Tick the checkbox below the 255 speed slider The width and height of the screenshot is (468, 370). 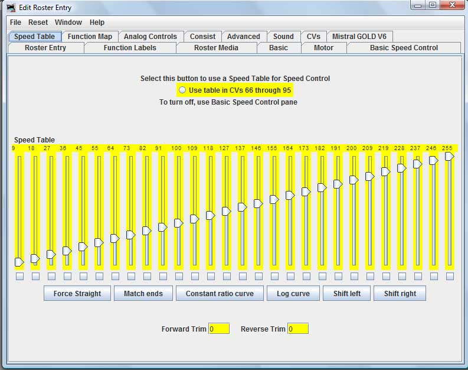coord(450,276)
